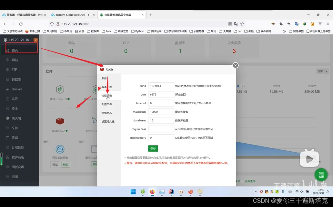Click the Redis 7.0.4 software icon
This screenshot has width=333, height=207.
pos(60,121)
